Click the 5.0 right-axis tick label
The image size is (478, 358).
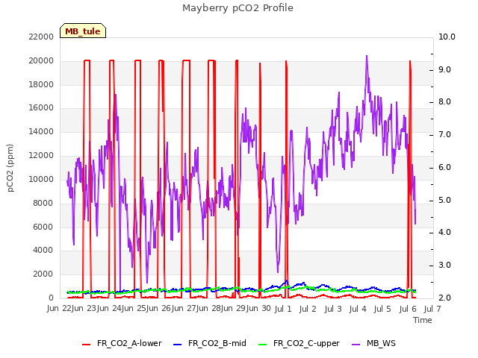[x=445, y=201]
